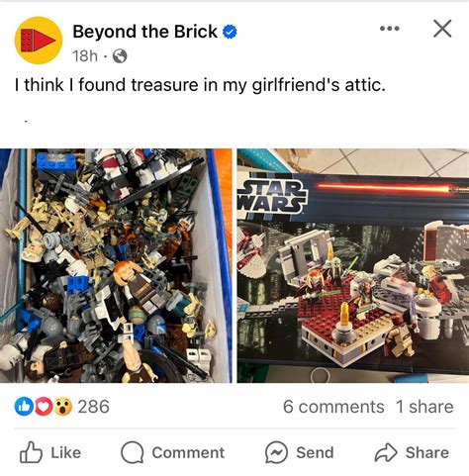View the Star Wars box photo

click(x=353, y=265)
